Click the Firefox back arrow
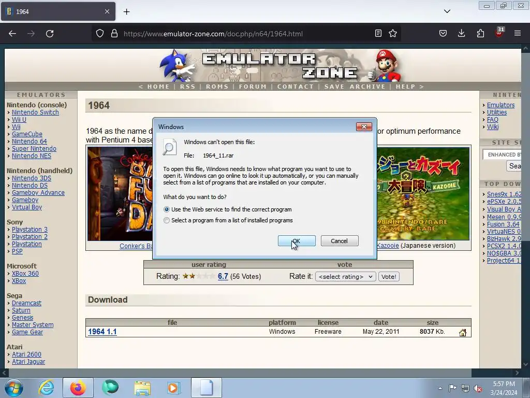The image size is (530, 398). (x=12, y=34)
